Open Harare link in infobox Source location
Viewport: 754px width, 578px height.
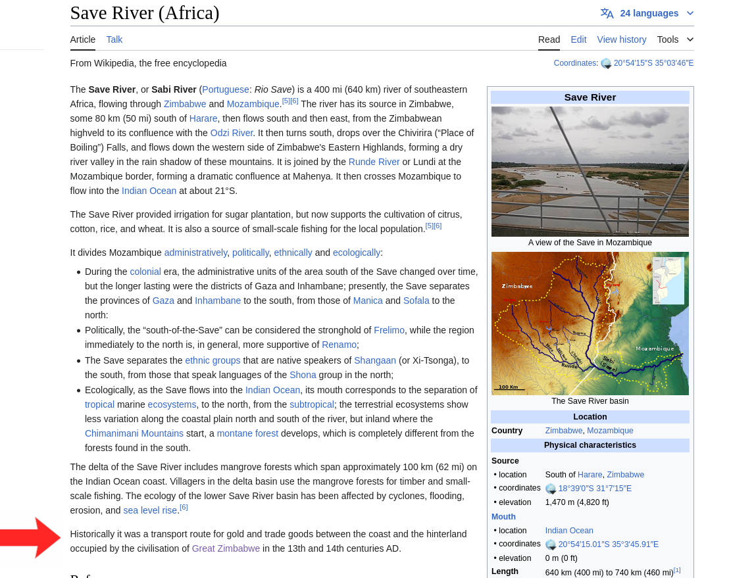pyautogui.click(x=590, y=475)
